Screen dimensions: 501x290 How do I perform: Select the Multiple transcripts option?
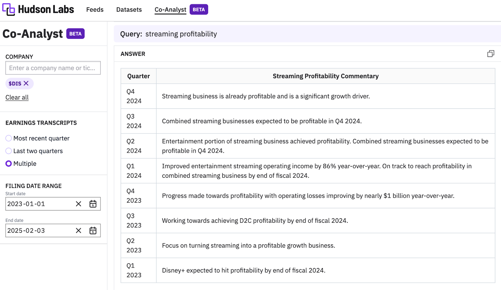pyautogui.click(x=9, y=164)
